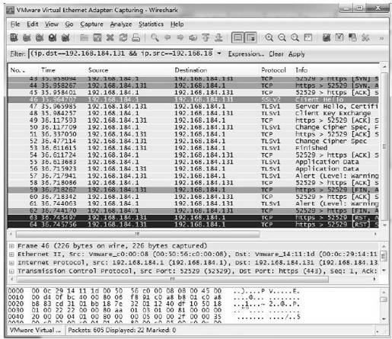Apply the display filter

pyautogui.click(x=297, y=54)
